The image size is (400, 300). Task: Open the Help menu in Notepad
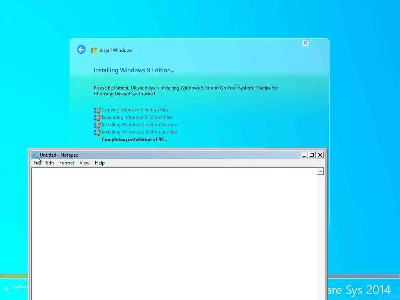pyautogui.click(x=100, y=163)
